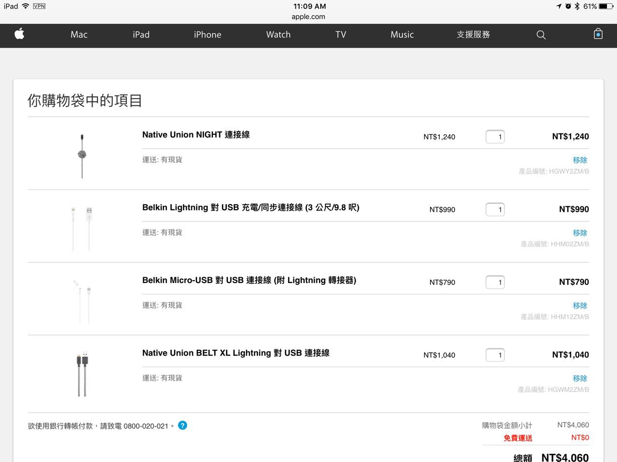Tap the location services arrow icon

[559, 6]
